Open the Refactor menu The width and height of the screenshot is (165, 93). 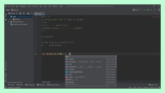pos(35,6)
